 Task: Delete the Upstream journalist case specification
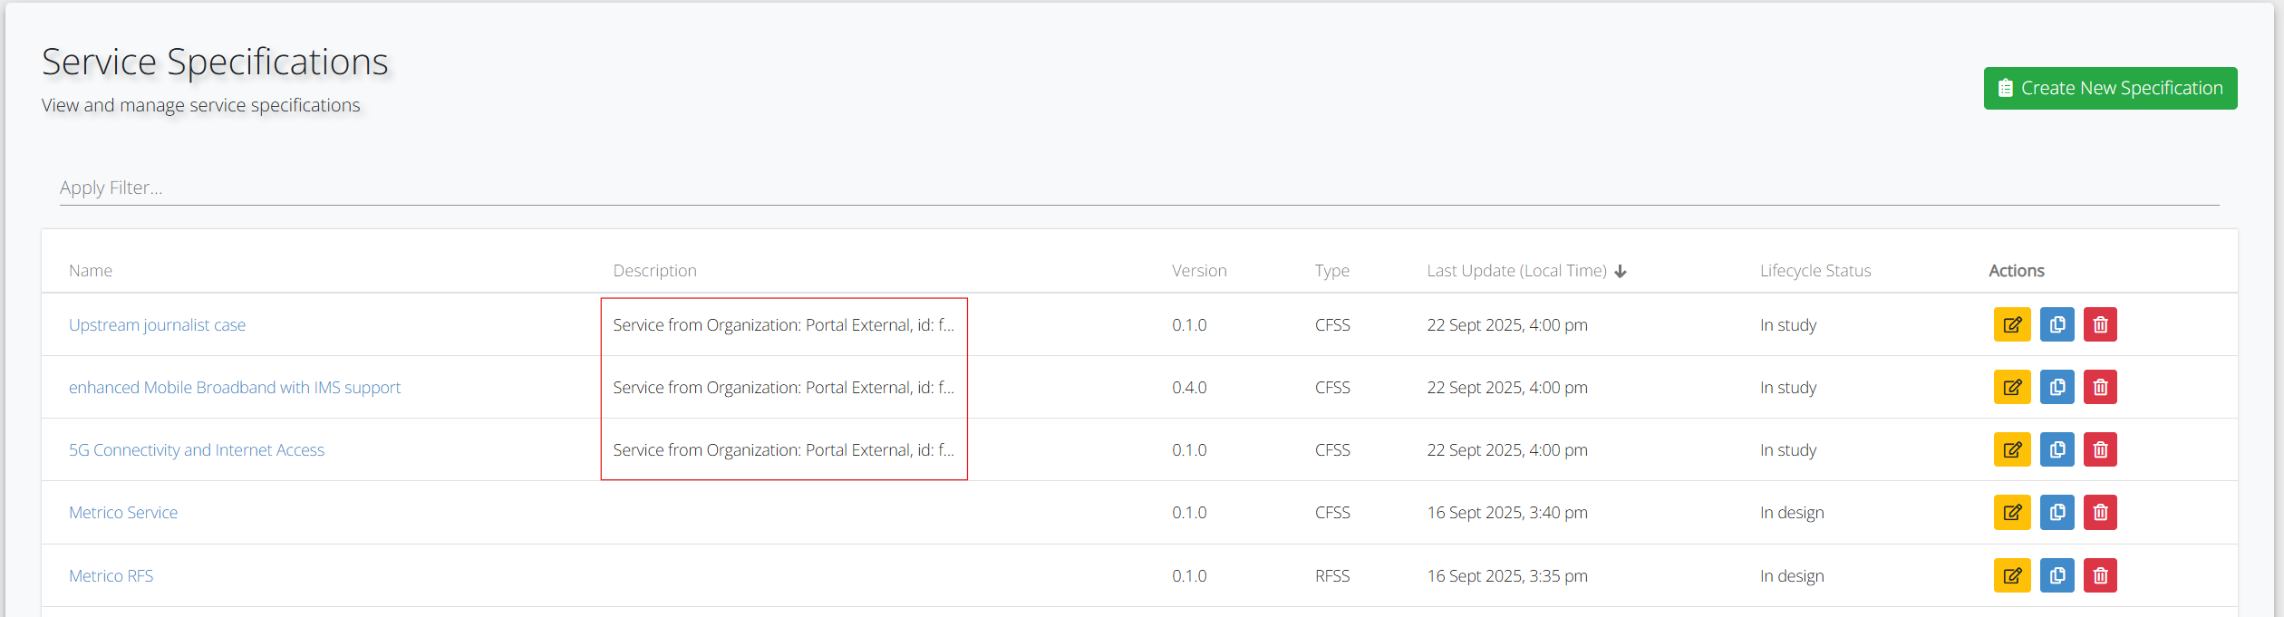click(2100, 325)
